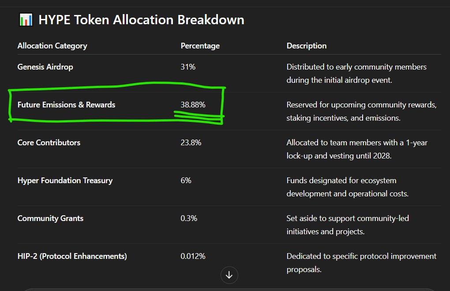This screenshot has width=450, height=291.
Task: Click the scroll-to-bottom down arrow button
Action: point(229,275)
